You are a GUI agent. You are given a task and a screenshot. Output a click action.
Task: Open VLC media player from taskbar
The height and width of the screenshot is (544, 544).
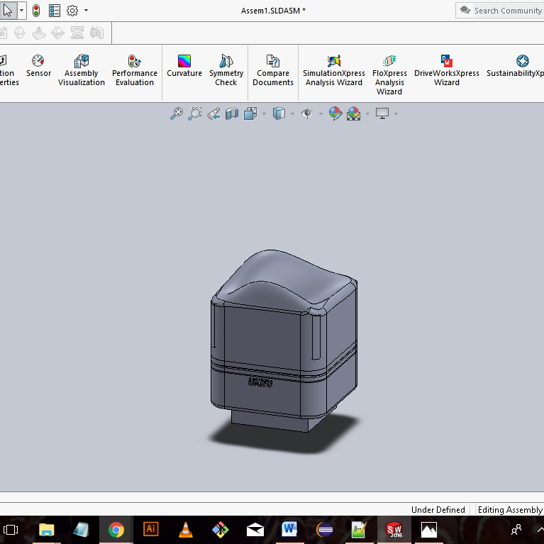pyautogui.click(x=186, y=529)
